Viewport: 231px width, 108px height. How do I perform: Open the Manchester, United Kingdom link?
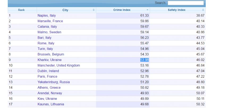point(59,65)
